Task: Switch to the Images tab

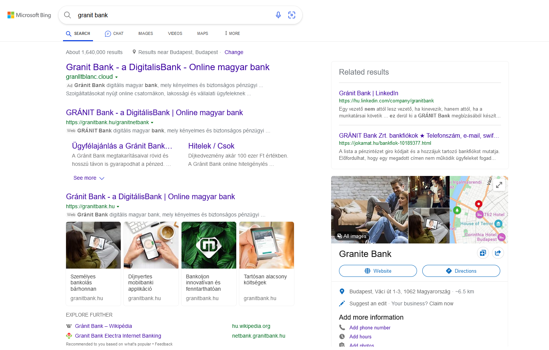Action: (145, 33)
